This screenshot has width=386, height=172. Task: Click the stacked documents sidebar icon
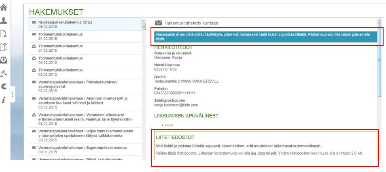[x=4, y=47]
